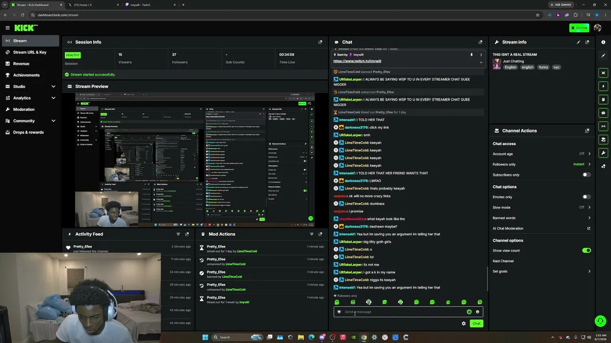Screen dimensions: 611x343
Task: Click the green robot icon in message box
Action: (469, 312)
